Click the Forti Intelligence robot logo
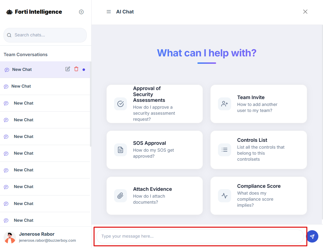 coord(9,12)
